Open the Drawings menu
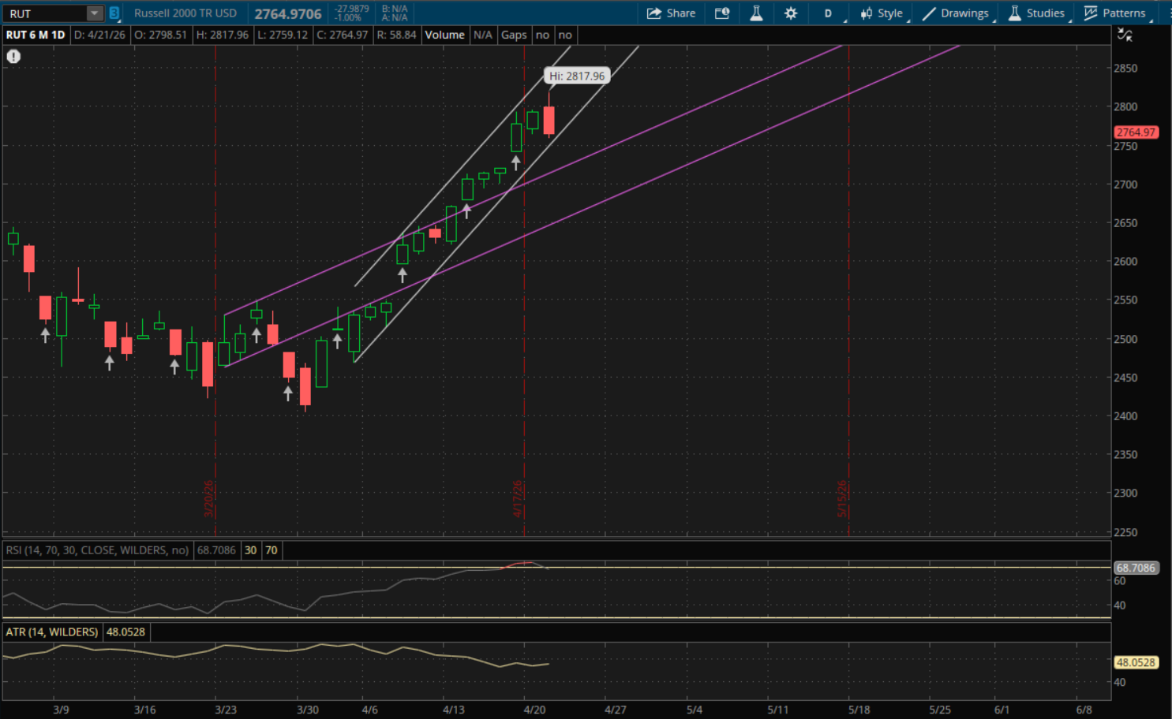 956,13
